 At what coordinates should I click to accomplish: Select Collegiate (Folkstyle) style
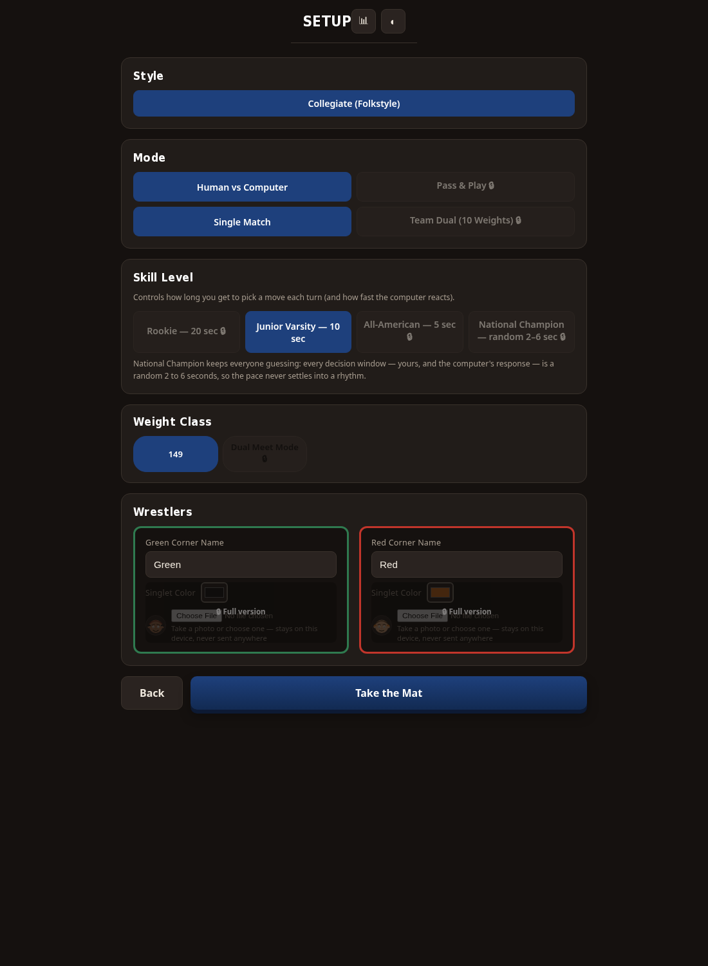coord(354,104)
